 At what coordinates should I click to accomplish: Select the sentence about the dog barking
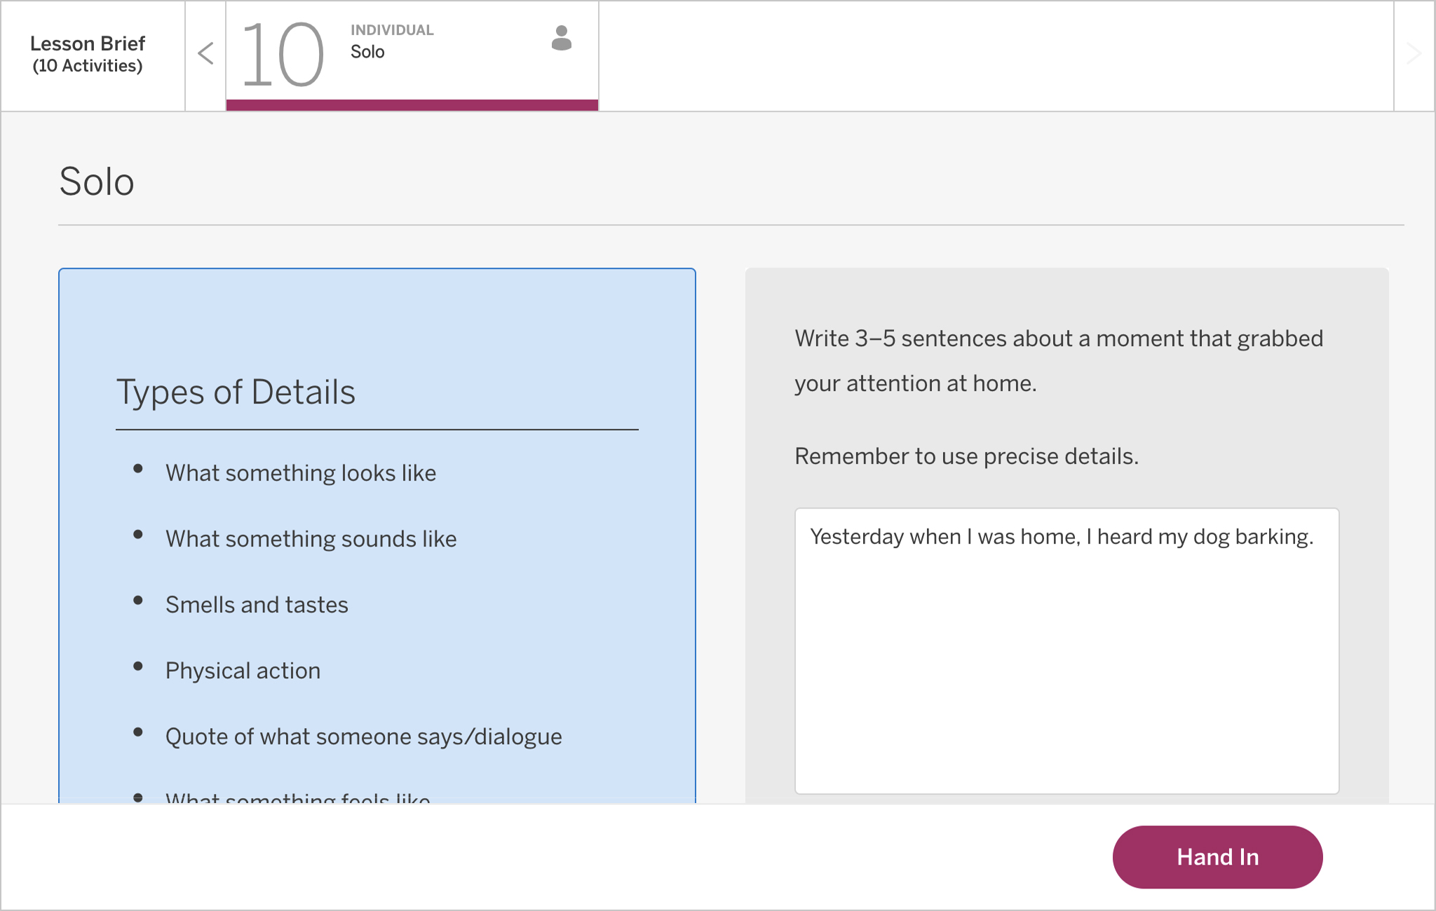1062,537
